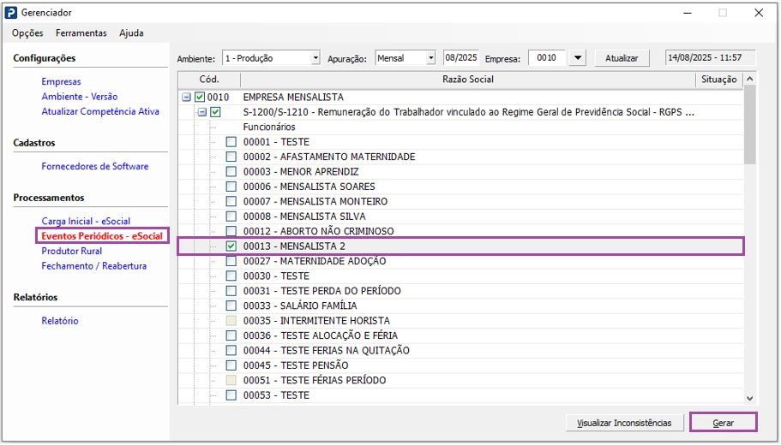Click the Empresa code field 0010

point(547,57)
